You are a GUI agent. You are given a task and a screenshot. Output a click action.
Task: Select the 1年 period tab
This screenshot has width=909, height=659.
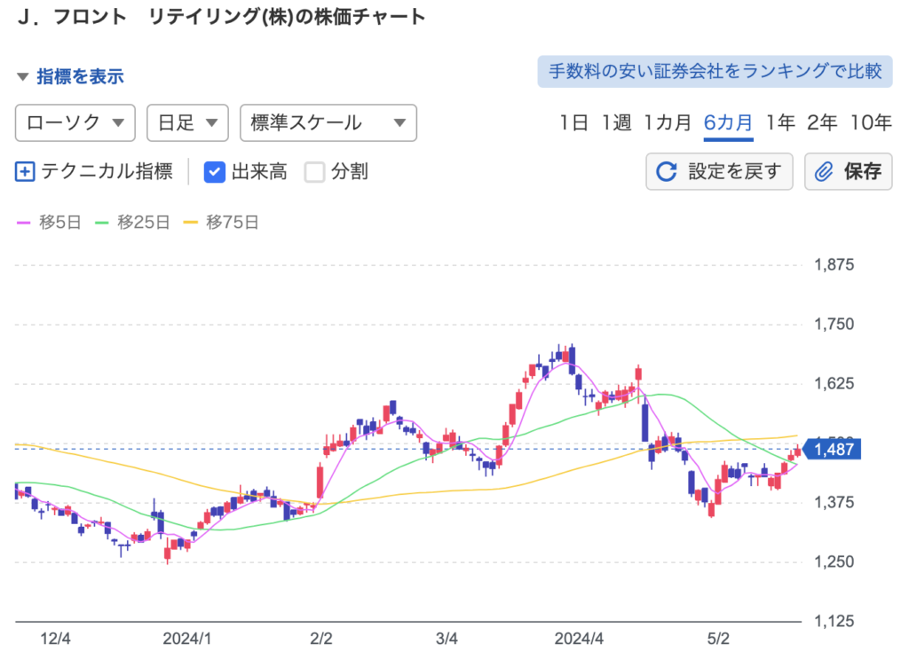780,122
